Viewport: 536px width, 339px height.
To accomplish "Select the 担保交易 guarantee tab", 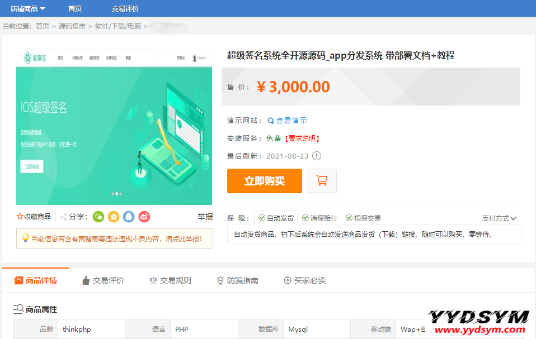I will point(363,218).
